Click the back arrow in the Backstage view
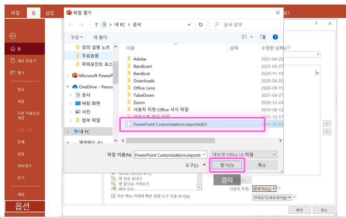 (x=13, y=36)
